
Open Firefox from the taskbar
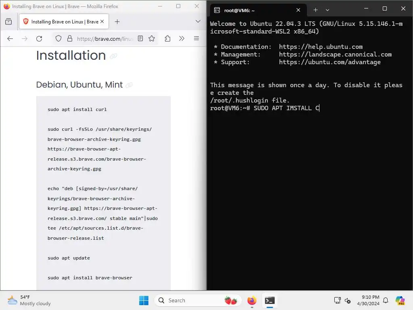tap(252, 300)
